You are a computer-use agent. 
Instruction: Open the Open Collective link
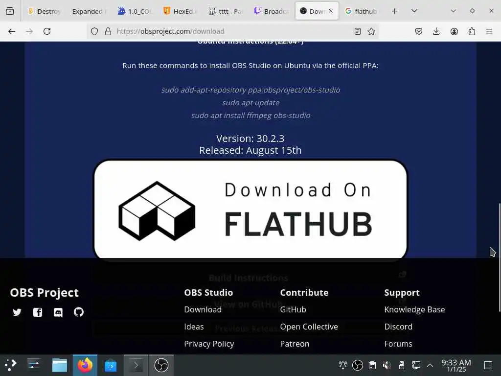[309, 327]
